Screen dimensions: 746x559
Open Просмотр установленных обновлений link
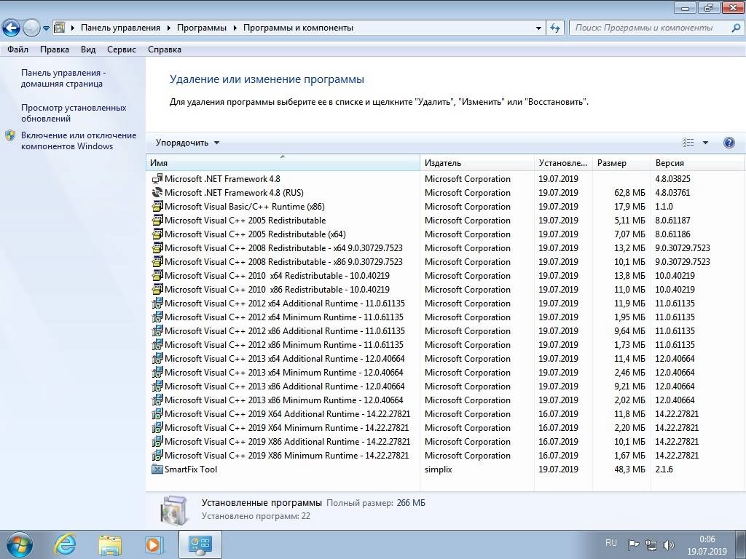pyautogui.click(x=74, y=113)
